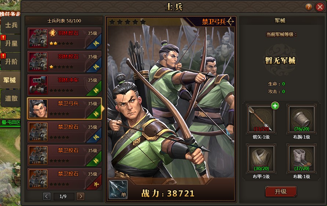327x206 pixels.
Task: Select two-star 羽林投石 with 黄 badge
Action: pyautogui.click(x=65, y=38)
